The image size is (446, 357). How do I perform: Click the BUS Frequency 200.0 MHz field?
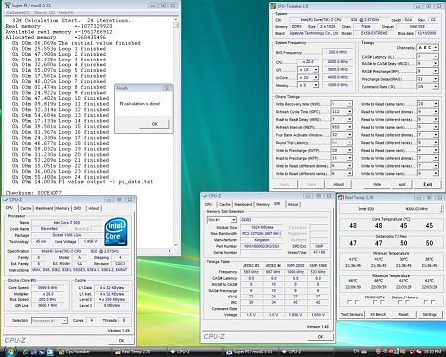point(337,52)
